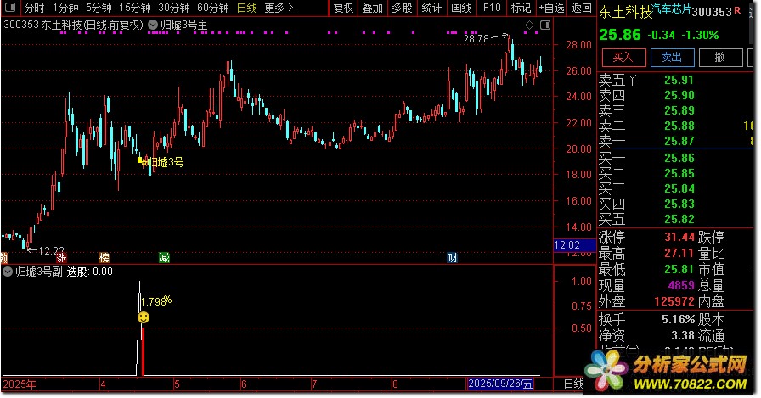Add stock via +自选
The image size is (761, 398).
coord(551,8)
